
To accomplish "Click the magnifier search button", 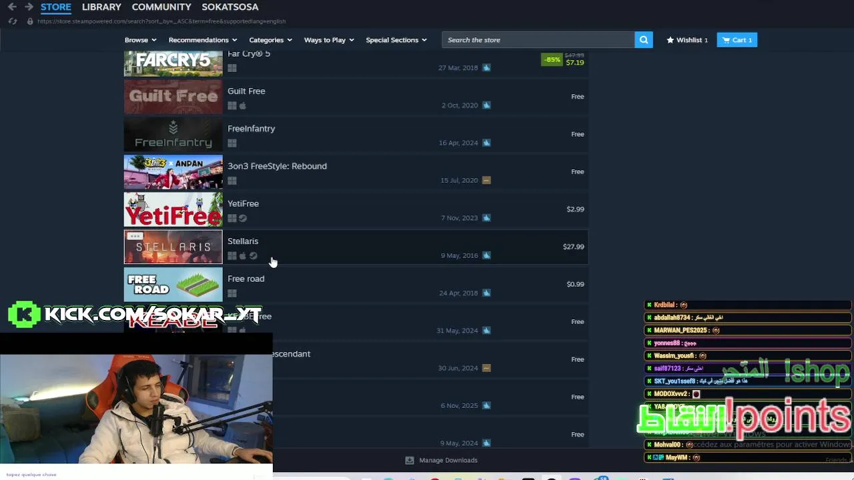I will [x=644, y=40].
